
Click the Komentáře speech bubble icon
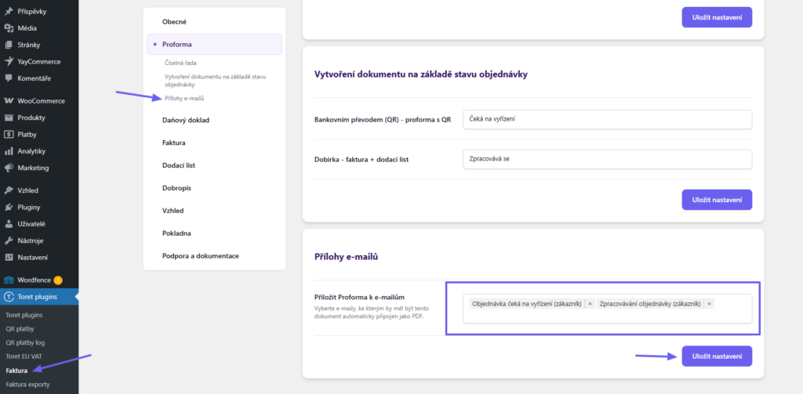point(8,78)
